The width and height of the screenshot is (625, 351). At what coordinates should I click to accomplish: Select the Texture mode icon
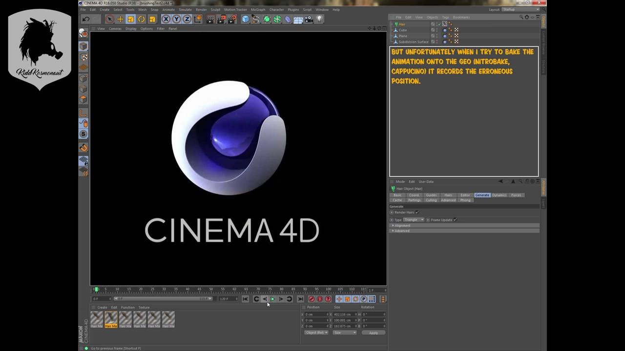[x=83, y=57]
